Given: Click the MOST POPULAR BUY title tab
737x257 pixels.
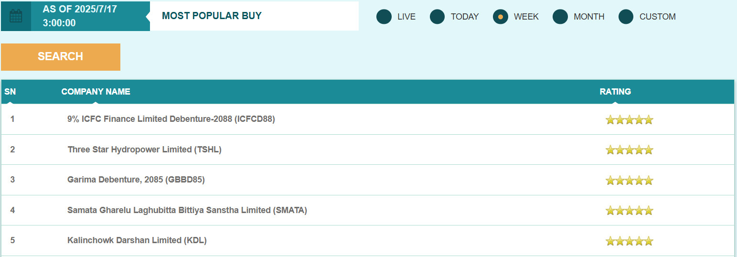Looking at the screenshot, I should [212, 16].
